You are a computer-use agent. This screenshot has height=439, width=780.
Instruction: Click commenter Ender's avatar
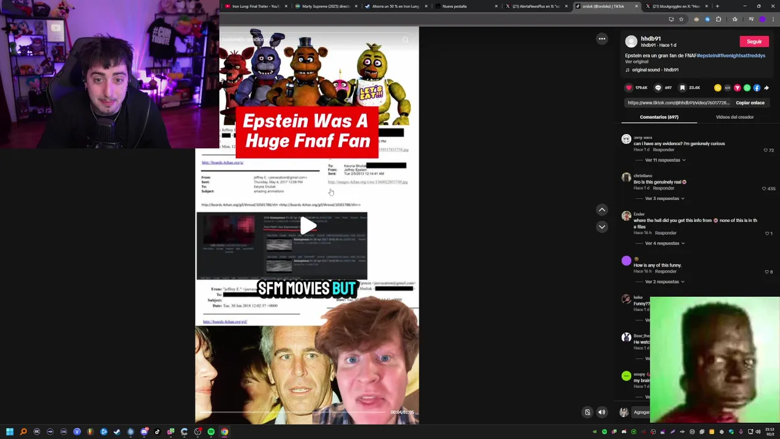pos(626,216)
